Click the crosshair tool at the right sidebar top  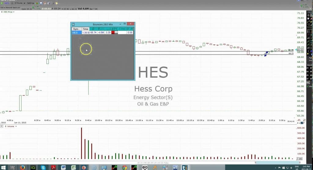click(x=308, y=15)
